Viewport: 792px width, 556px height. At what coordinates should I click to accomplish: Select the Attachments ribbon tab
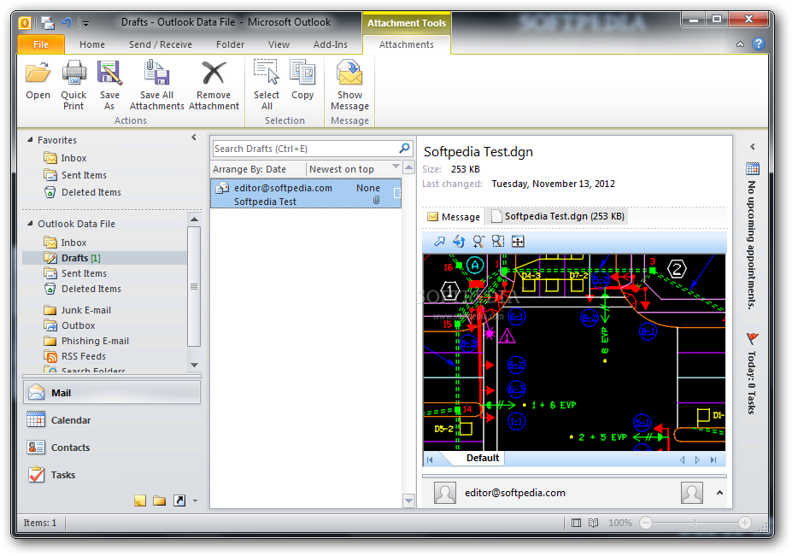click(407, 44)
